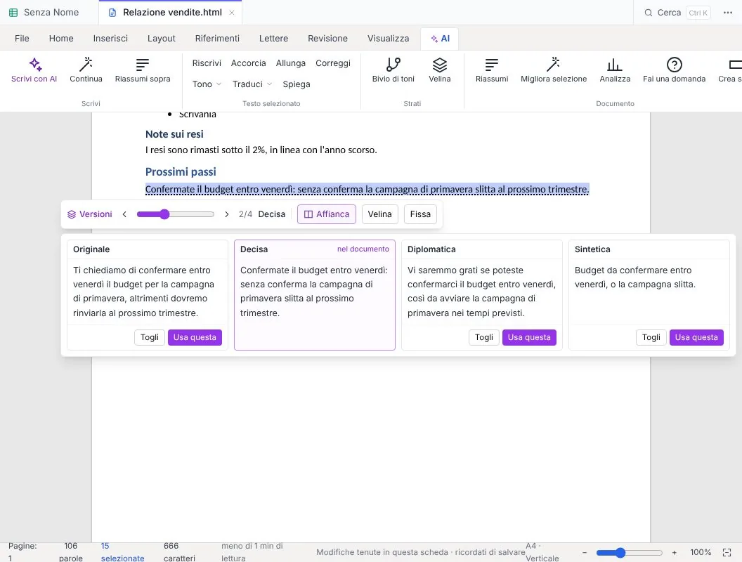Click the Riassumi sopra icon
Viewport: 742px width, 562px height.
pos(143,65)
